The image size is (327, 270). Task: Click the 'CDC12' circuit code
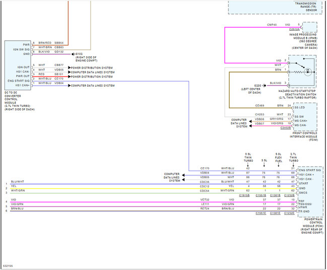[x=205, y=186]
